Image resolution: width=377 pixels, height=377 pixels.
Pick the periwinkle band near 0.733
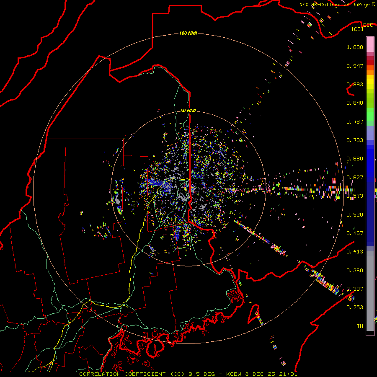(x=370, y=133)
